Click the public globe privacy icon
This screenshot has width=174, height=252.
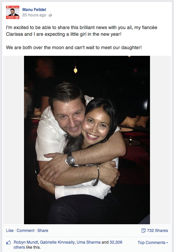pyautogui.click(x=50, y=15)
